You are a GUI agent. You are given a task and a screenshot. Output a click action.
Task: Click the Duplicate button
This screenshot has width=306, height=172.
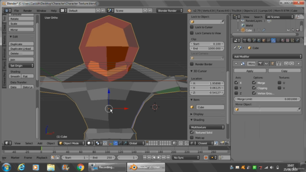point(21,44)
